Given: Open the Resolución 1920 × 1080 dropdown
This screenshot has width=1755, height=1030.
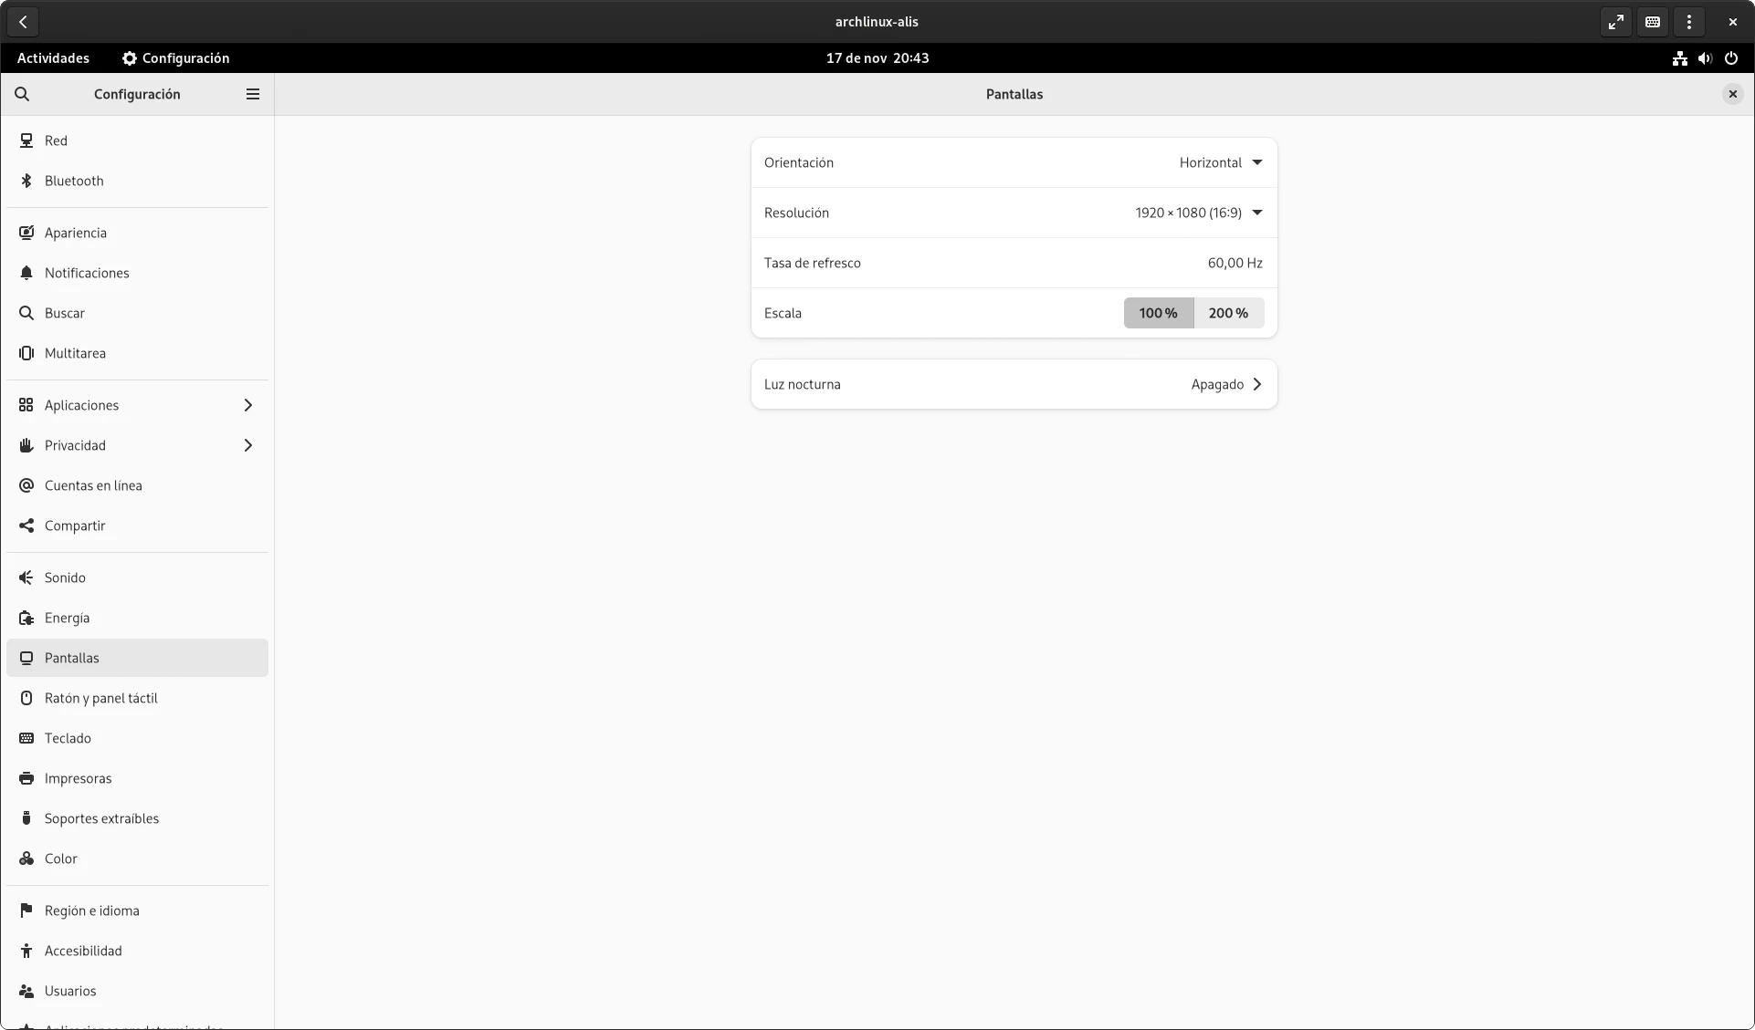Looking at the screenshot, I should click(1199, 213).
